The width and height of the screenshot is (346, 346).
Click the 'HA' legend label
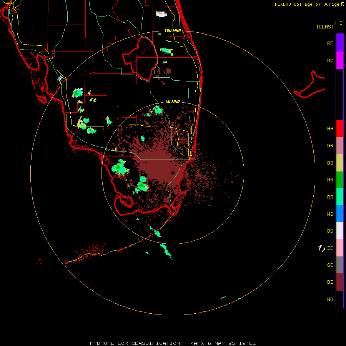[x=330, y=128]
